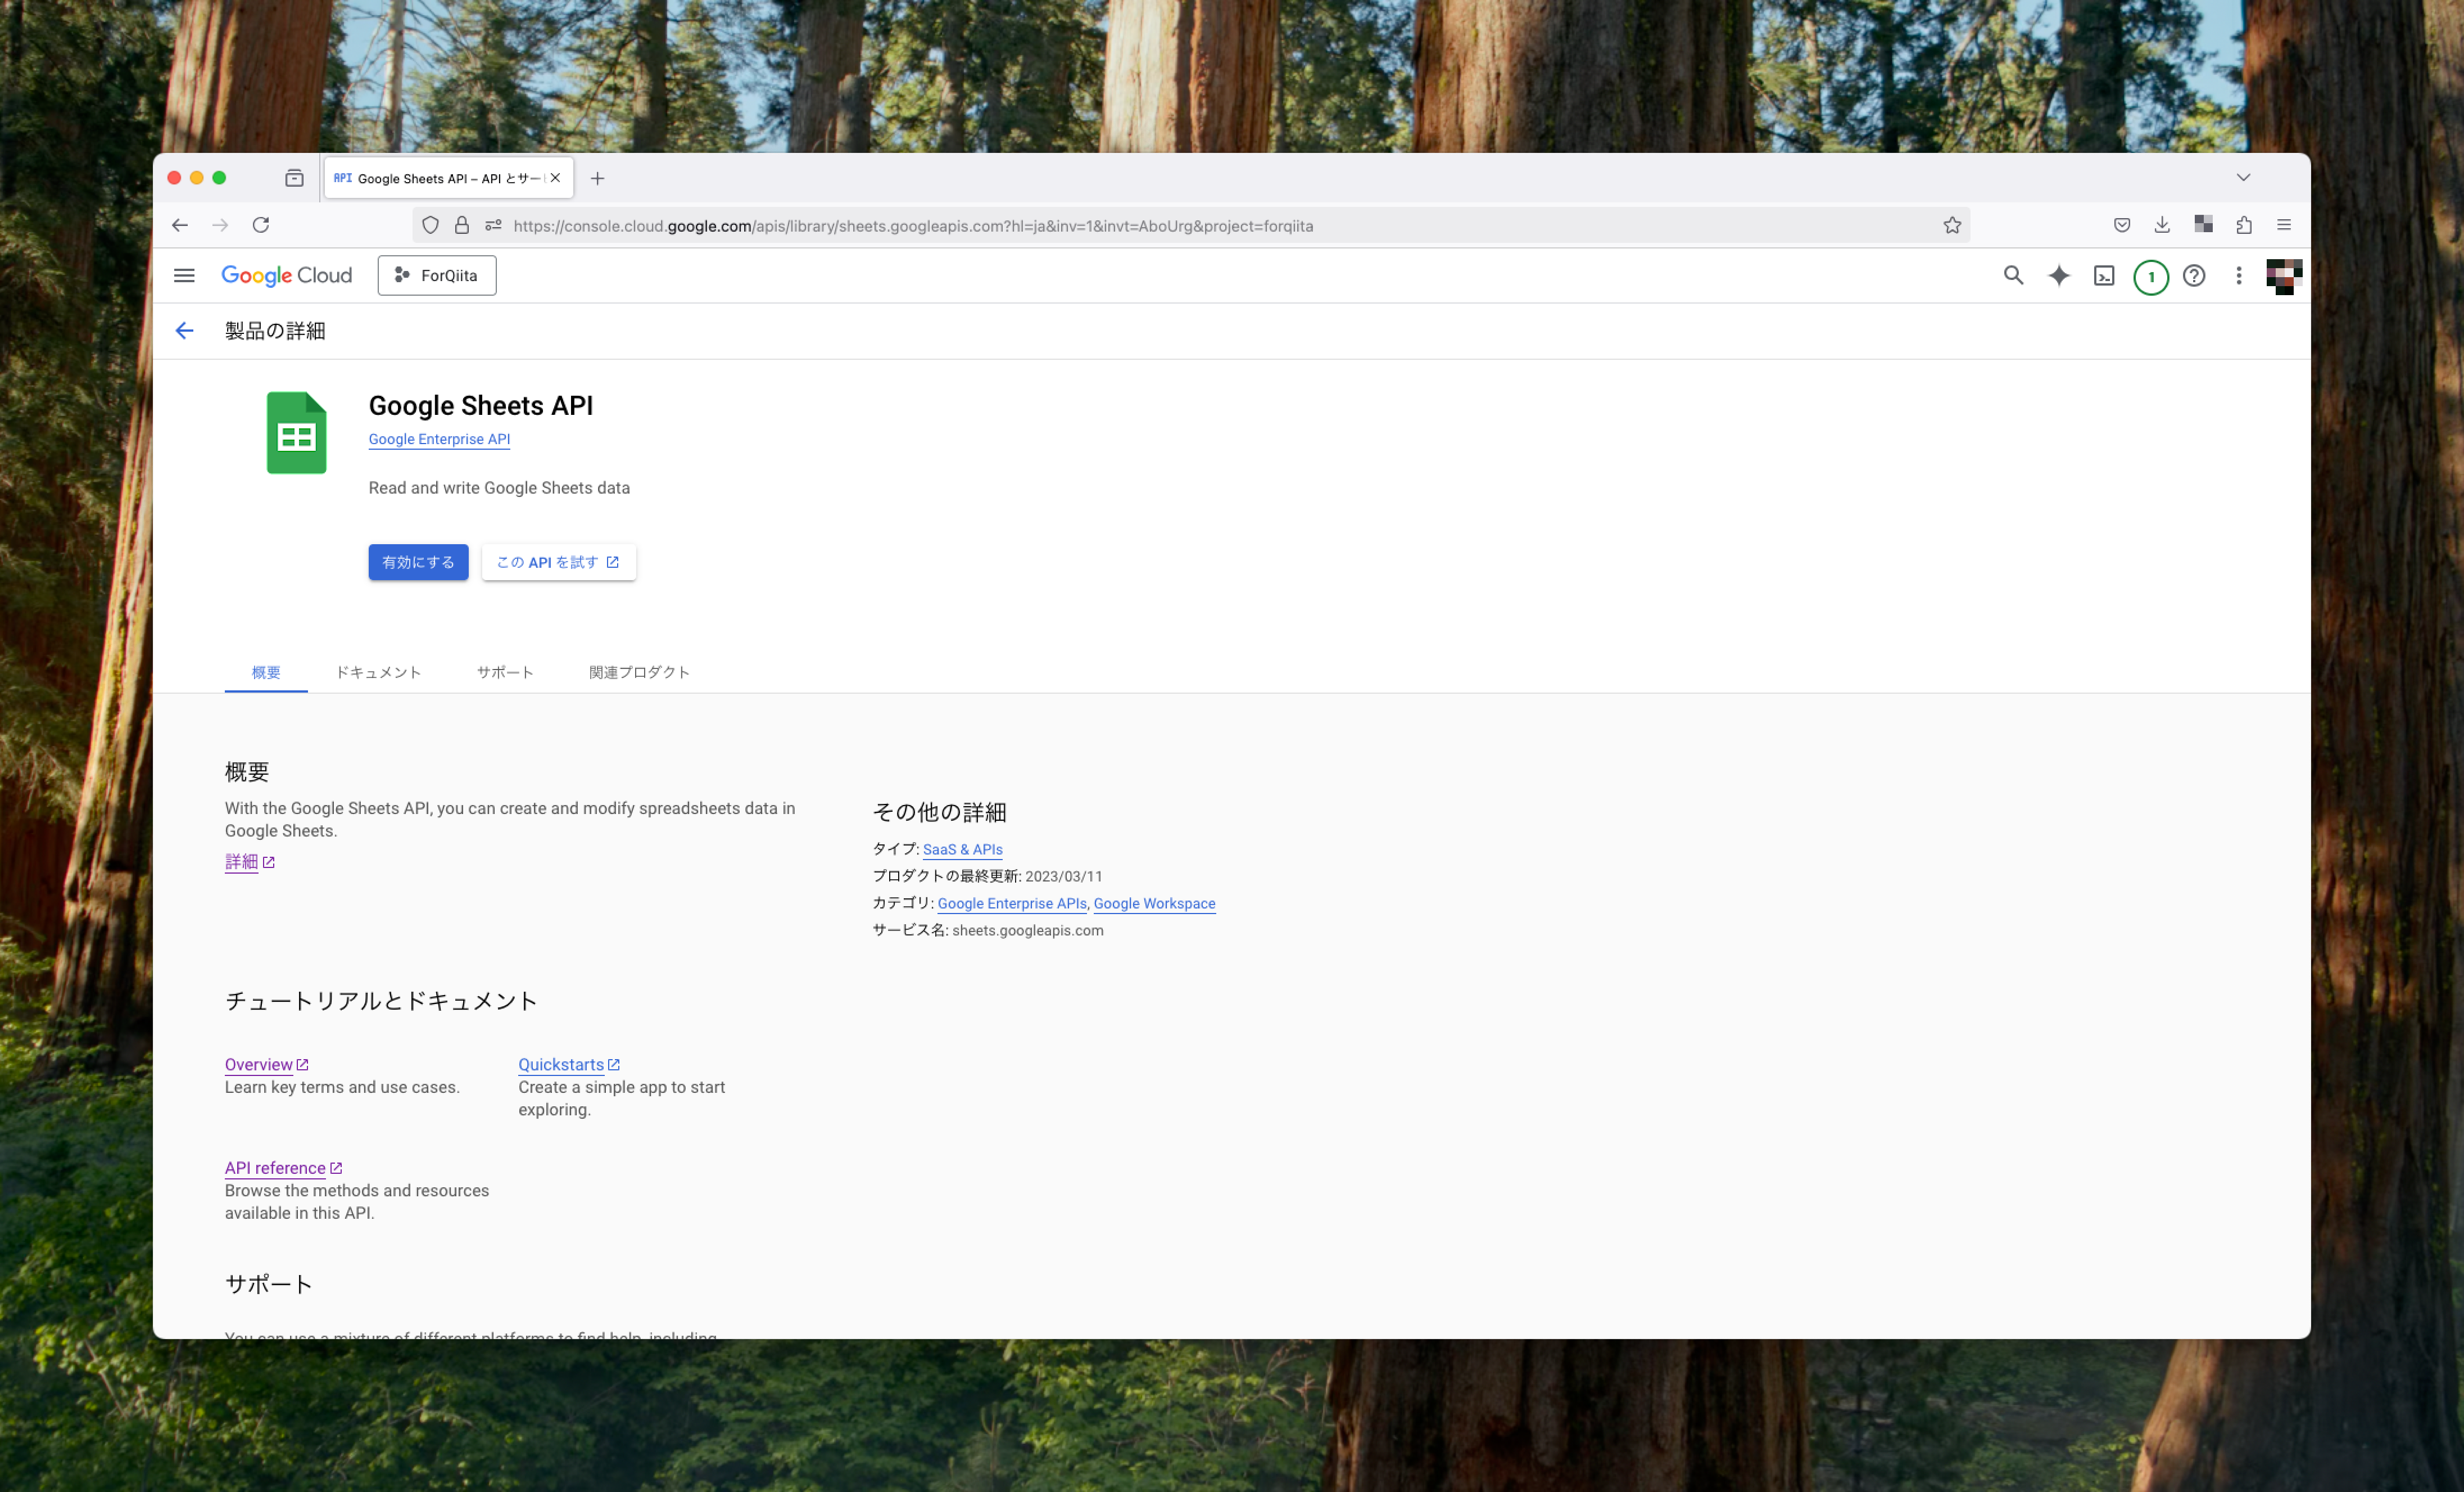Click the 有効にする enable button

418,562
